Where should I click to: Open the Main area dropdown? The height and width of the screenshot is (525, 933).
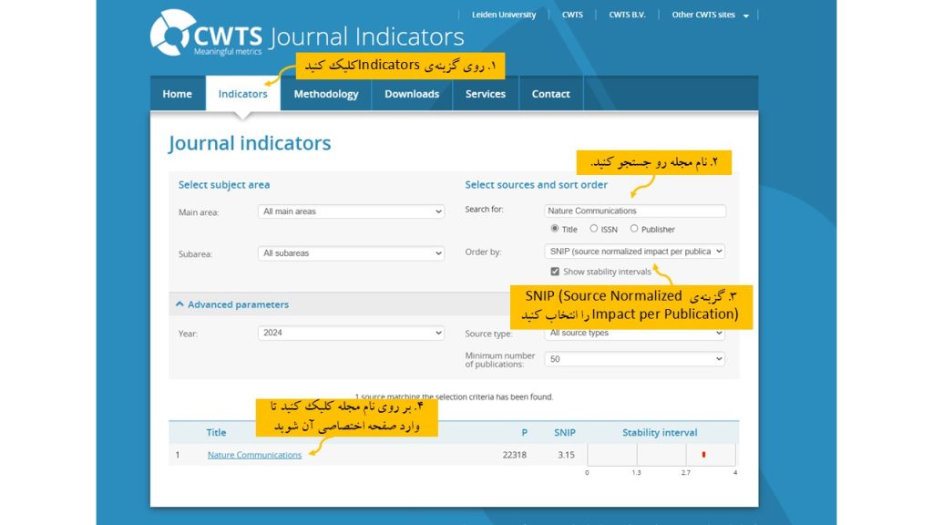click(351, 211)
